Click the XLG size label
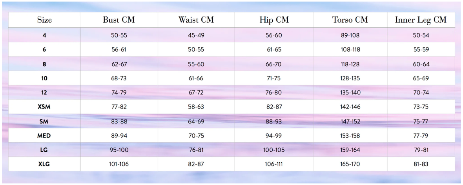This screenshot has height=185, width=463. (x=44, y=164)
